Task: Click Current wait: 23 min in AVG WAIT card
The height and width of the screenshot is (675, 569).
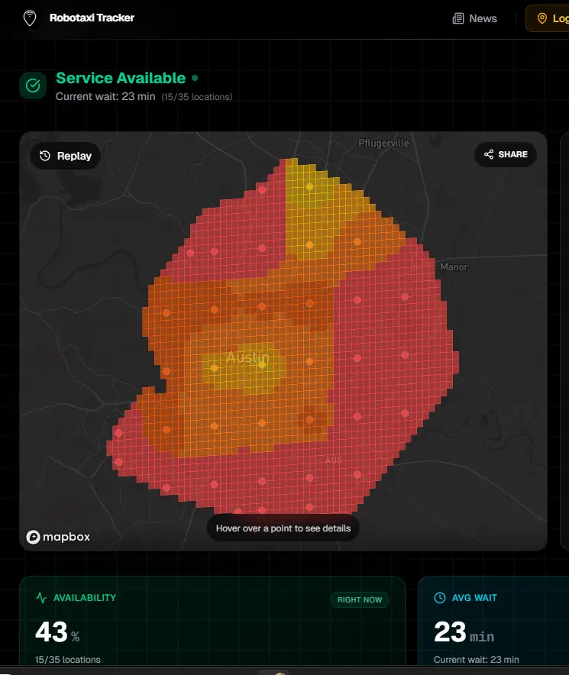Action: pyautogui.click(x=476, y=660)
